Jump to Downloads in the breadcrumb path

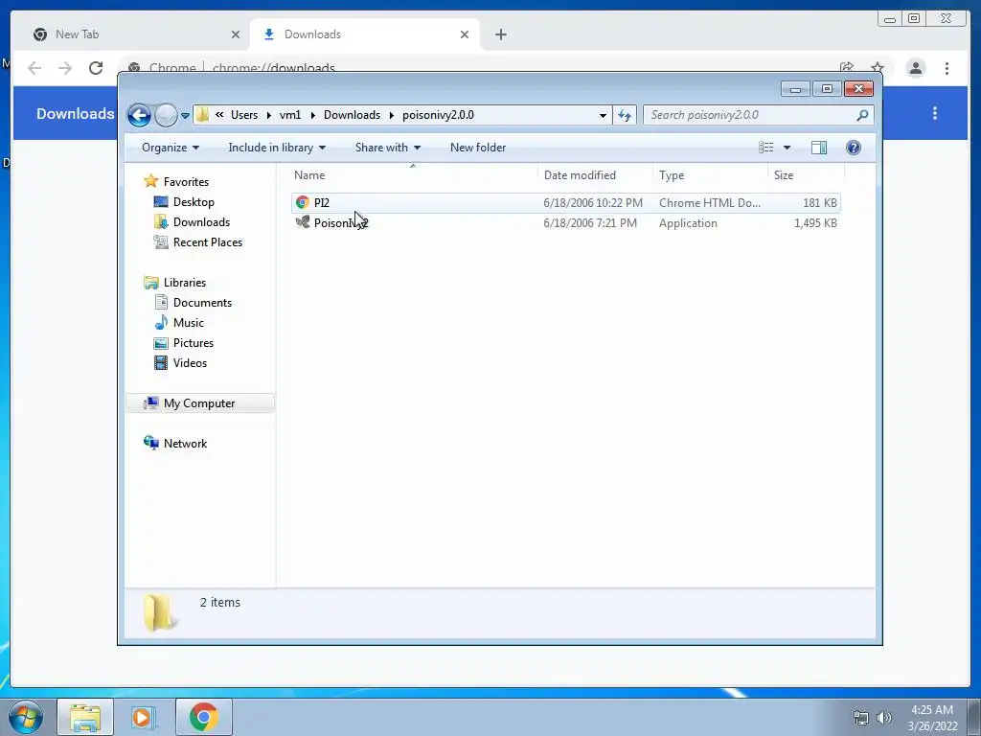pyautogui.click(x=352, y=115)
